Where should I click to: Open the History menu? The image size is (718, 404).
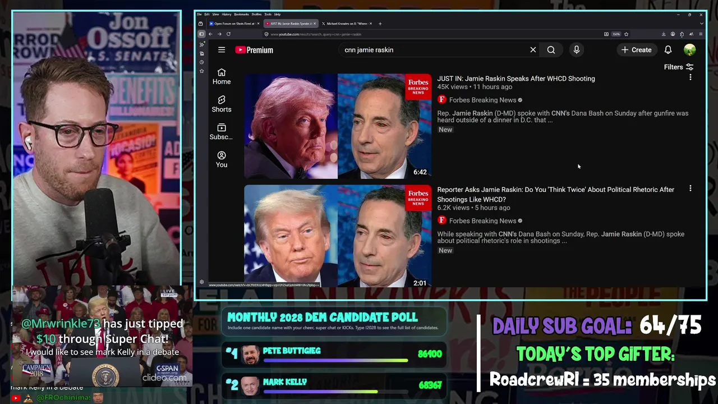(x=227, y=14)
